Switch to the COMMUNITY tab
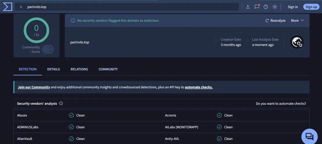Image resolution: width=322 pixels, height=144 pixels. (x=108, y=69)
